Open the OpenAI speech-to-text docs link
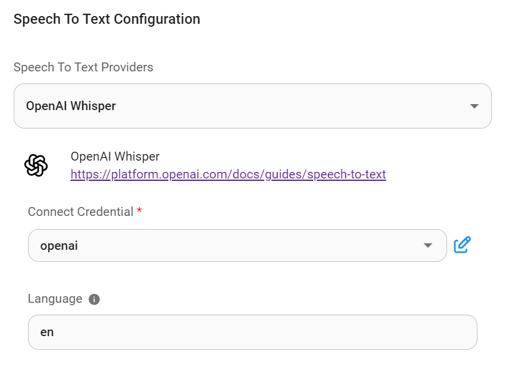The image size is (506, 370). [x=228, y=175]
